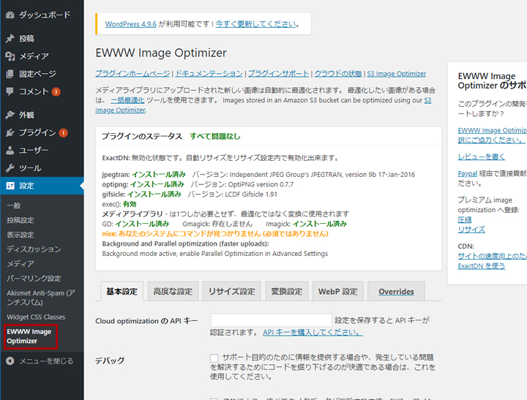This screenshot has height=400, width=527.
Task: Switch to the 基本設定 tab
Action: click(x=122, y=292)
